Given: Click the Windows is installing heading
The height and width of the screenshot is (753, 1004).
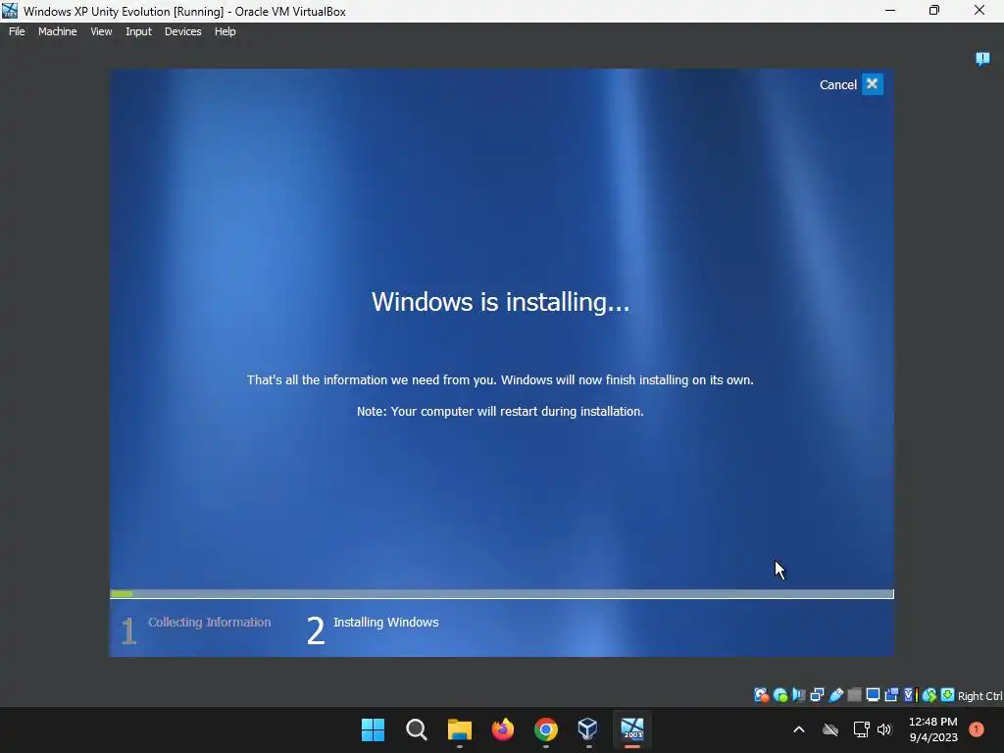Looking at the screenshot, I should (501, 302).
